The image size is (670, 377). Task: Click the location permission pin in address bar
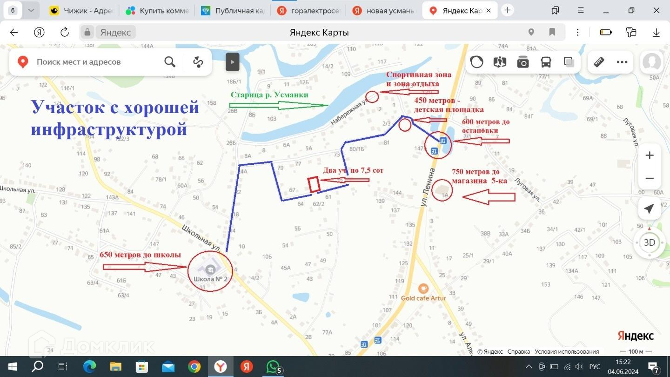[x=531, y=32]
